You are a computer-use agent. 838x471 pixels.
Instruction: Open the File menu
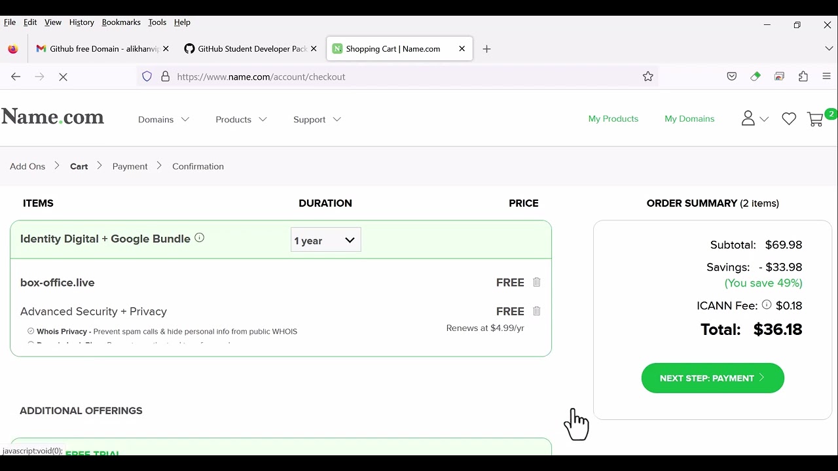pos(10,22)
